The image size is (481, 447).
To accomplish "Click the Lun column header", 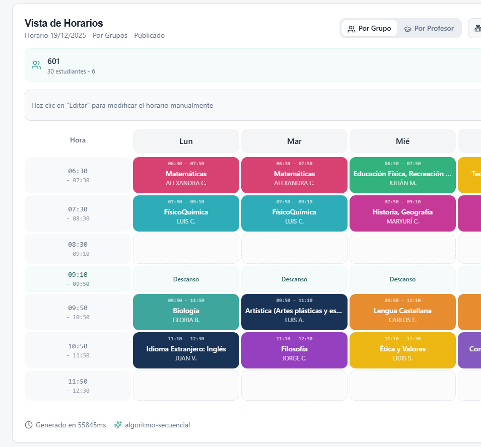I will [185, 141].
